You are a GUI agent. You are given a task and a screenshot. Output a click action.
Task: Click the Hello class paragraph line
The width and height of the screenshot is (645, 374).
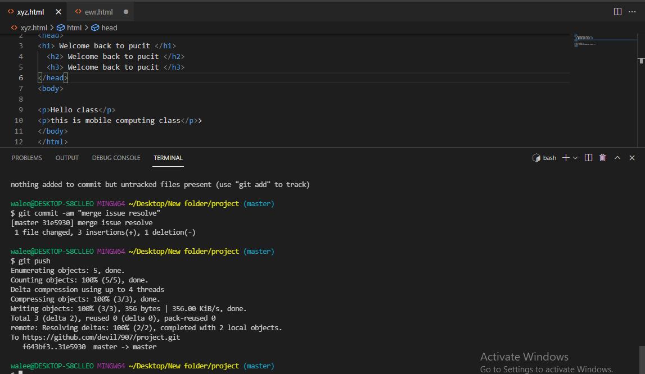[76, 110]
